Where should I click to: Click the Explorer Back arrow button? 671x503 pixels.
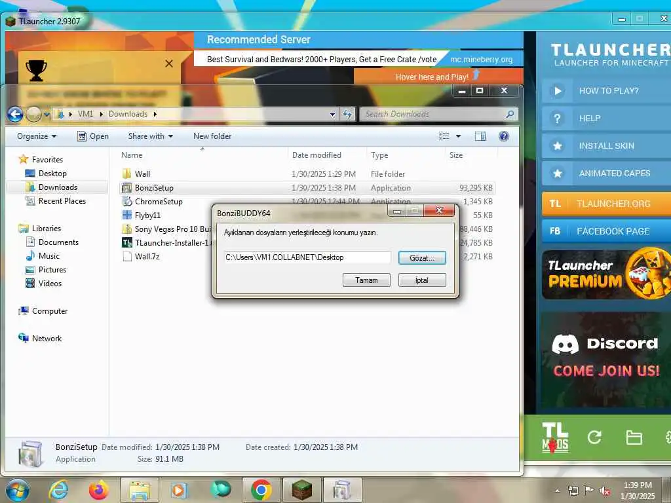(x=16, y=114)
